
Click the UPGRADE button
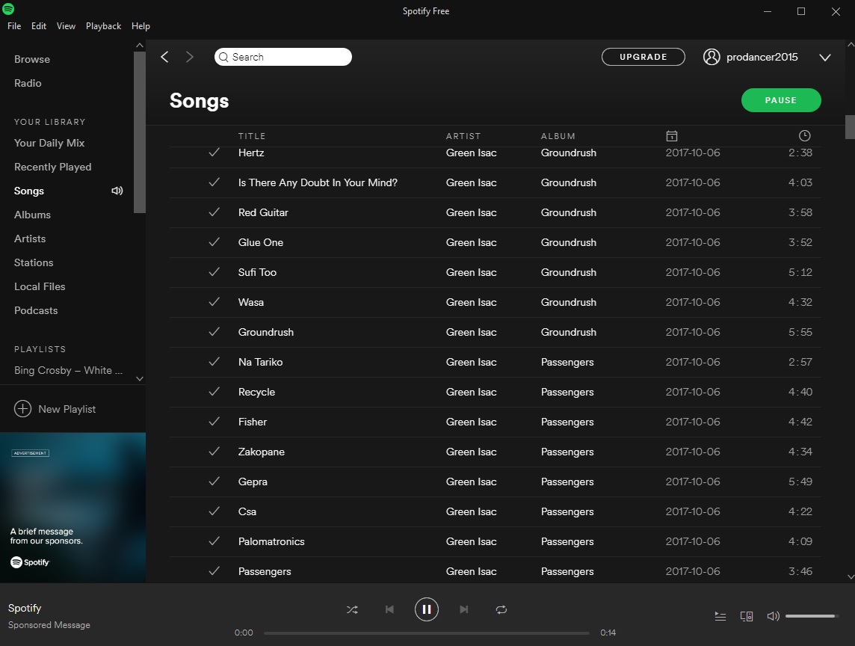coord(643,57)
